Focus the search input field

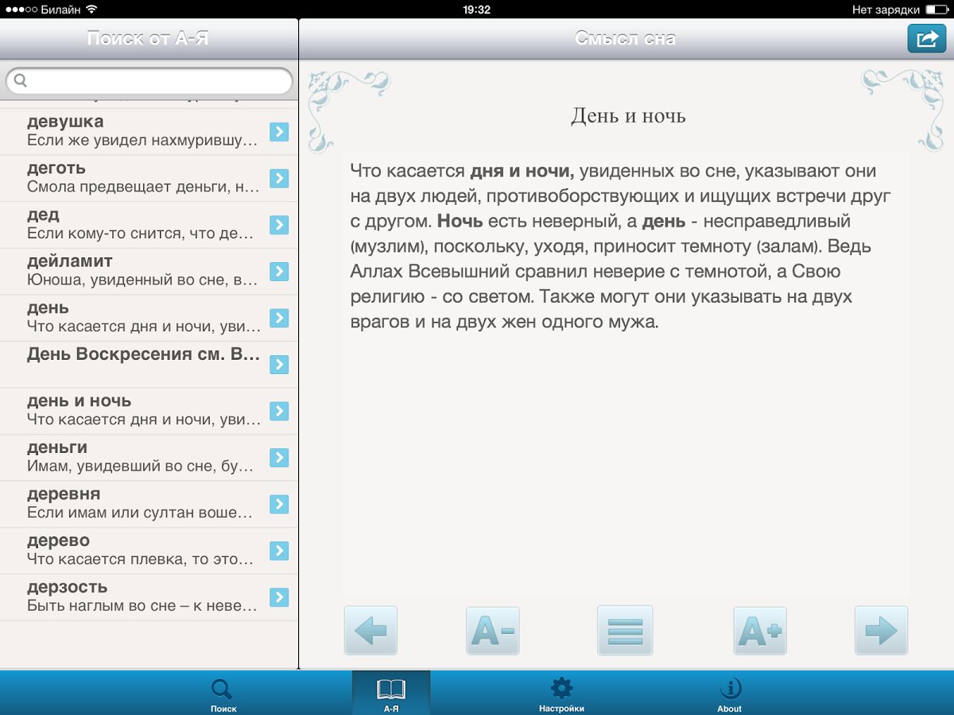[149, 80]
